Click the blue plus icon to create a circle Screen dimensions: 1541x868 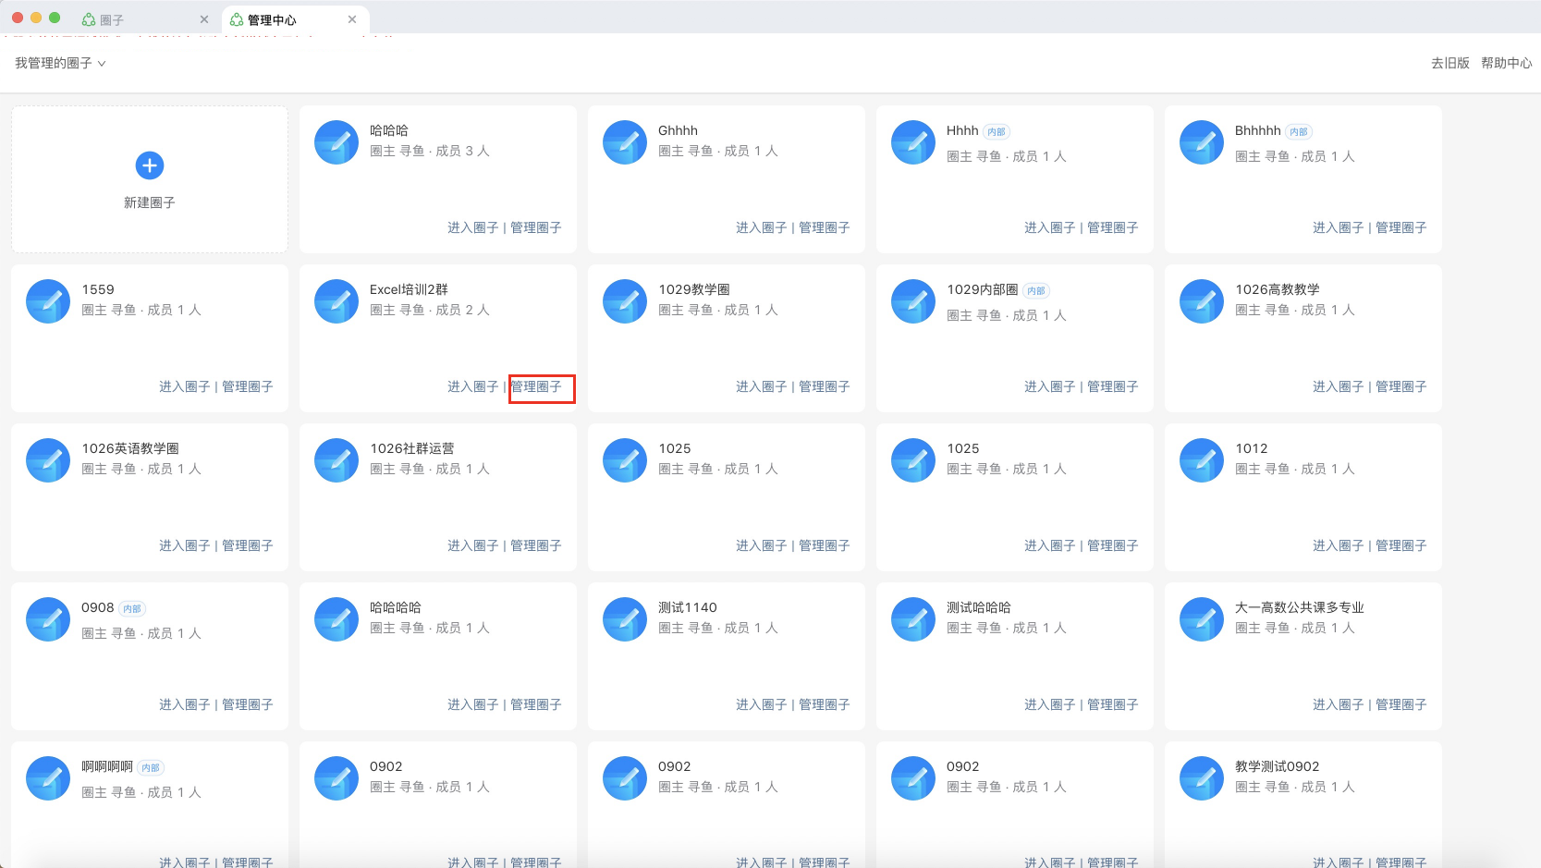[x=150, y=165]
